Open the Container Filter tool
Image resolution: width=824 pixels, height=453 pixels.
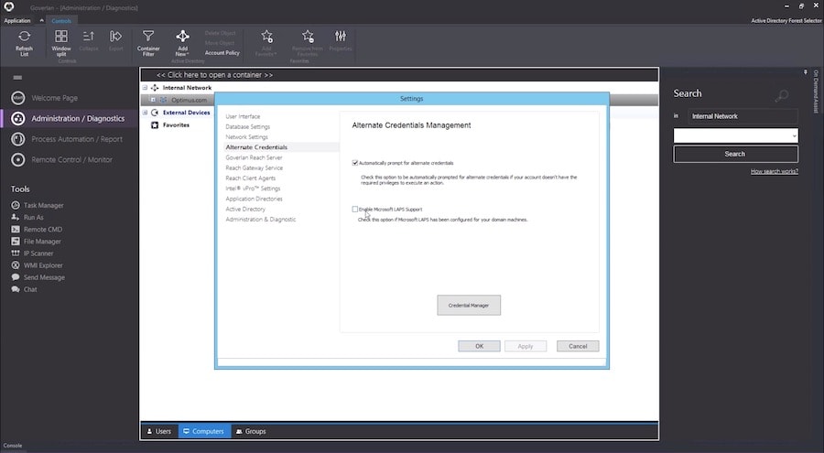coord(148,43)
